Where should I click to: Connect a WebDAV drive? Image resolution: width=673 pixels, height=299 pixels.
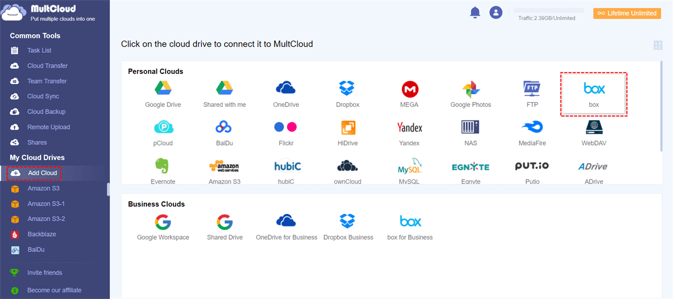coord(594,127)
